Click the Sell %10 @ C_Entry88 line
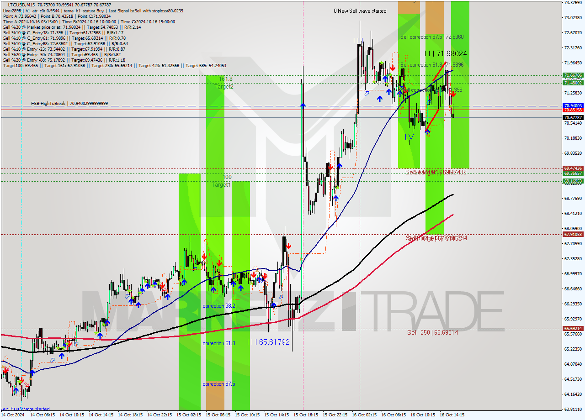Viewport: 585px width, 420px height. (x=65, y=44)
